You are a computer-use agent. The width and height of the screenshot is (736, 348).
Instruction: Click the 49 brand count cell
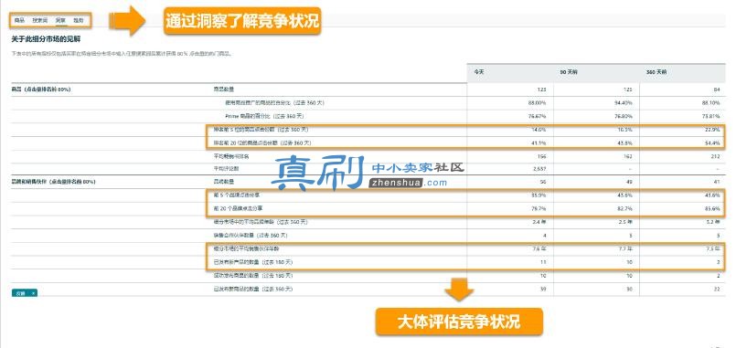click(x=628, y=181)
